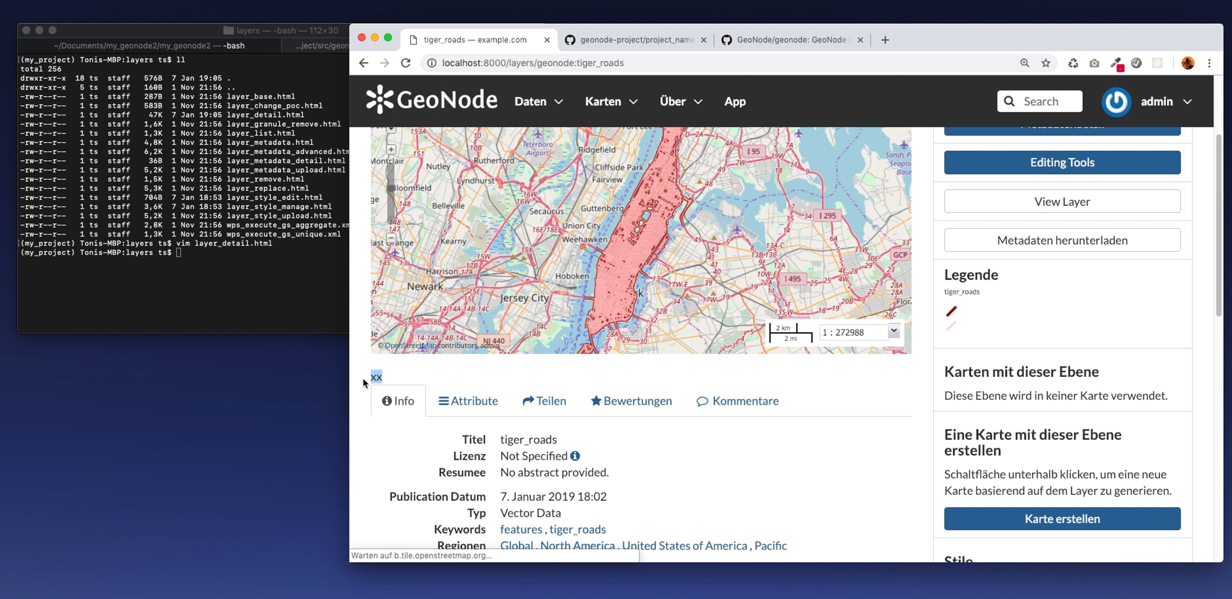Zoom in on the map with plus
The image size is (1232, 599).
(391, 149)
